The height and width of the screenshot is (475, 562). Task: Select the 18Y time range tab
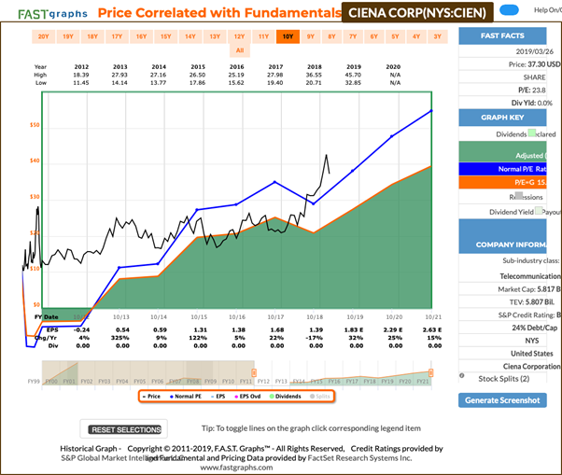(x=92, y=36)
